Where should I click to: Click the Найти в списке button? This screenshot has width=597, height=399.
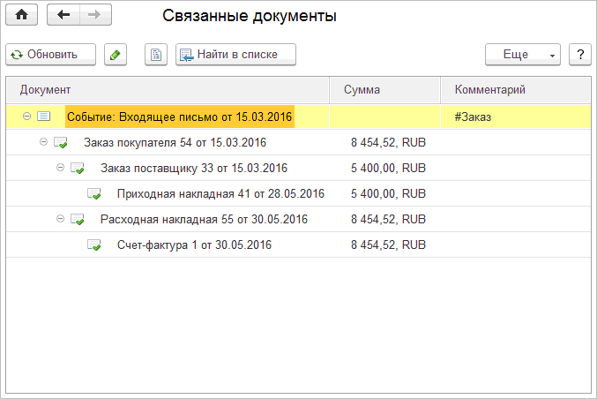pyautogui.click(x=235, y=55)
